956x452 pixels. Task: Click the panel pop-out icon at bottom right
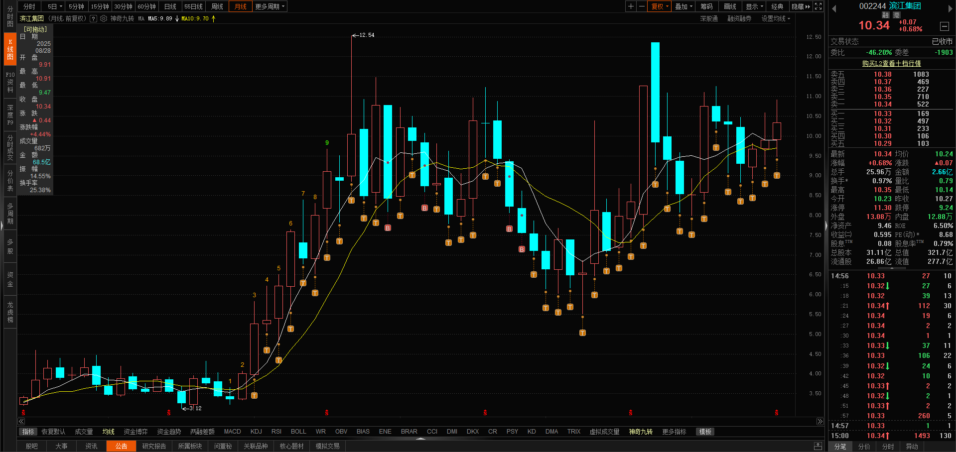coord(818,446)
